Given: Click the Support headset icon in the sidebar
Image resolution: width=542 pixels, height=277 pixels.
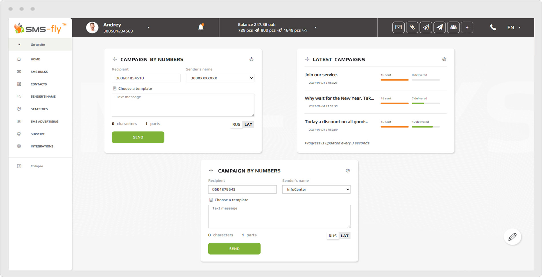Looking at the screenshot, I should (x=19, y=134).
